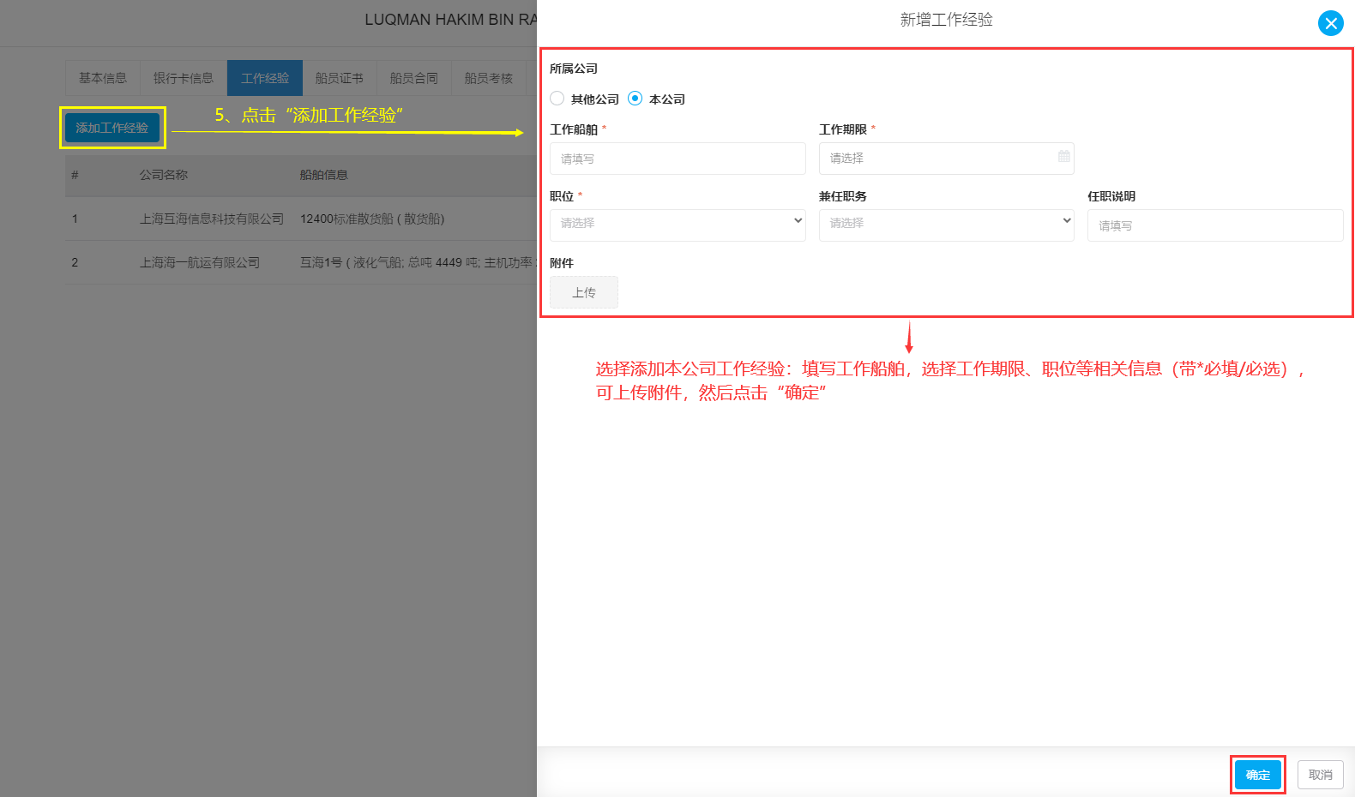The image size is (1355, 797).
Task: Click the 船舶信息 column header
Action: coord(324,175)
